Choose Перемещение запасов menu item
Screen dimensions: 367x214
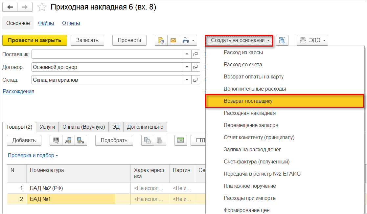point(285,125)
